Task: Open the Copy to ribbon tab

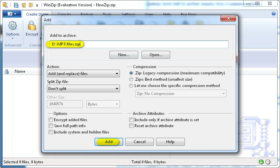Action: click(x=64, y=14)
